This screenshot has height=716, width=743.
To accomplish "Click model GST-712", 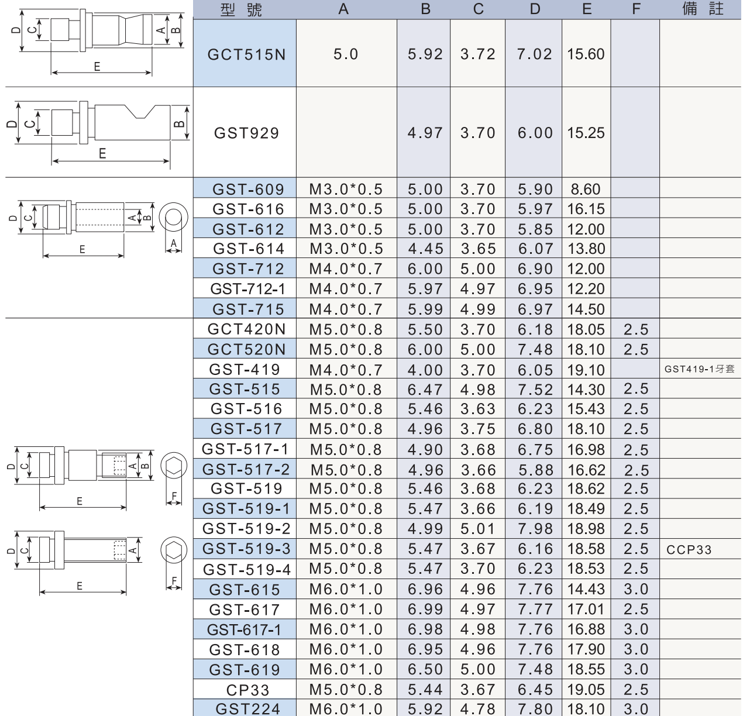I will [248, 268].
